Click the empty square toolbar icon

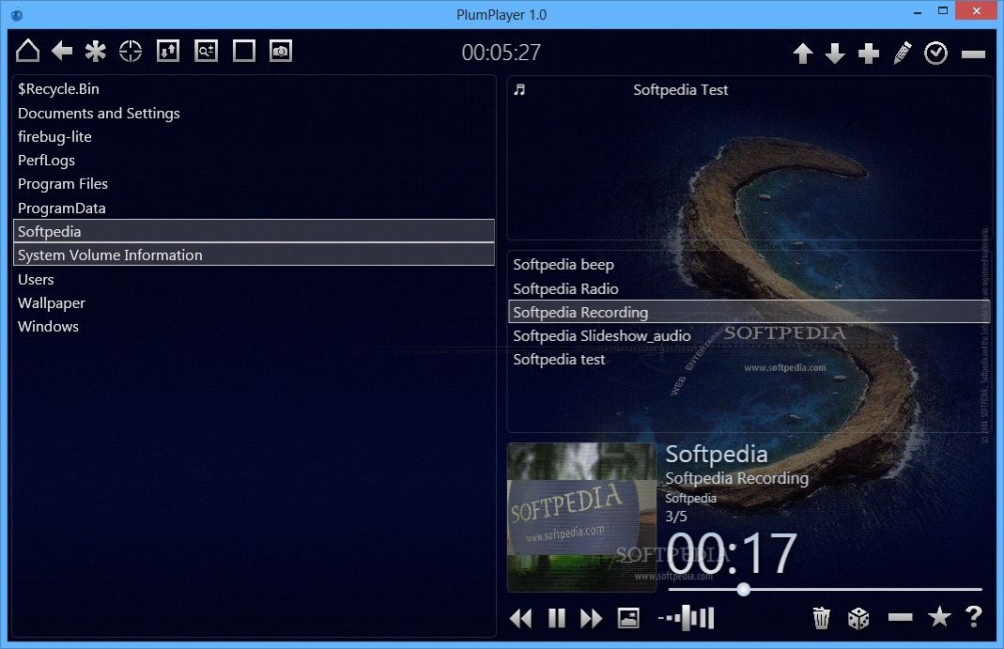click(x=244, y=52)
